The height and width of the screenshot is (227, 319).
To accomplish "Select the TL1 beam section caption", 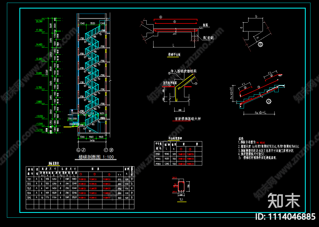I will pos(181,200).
